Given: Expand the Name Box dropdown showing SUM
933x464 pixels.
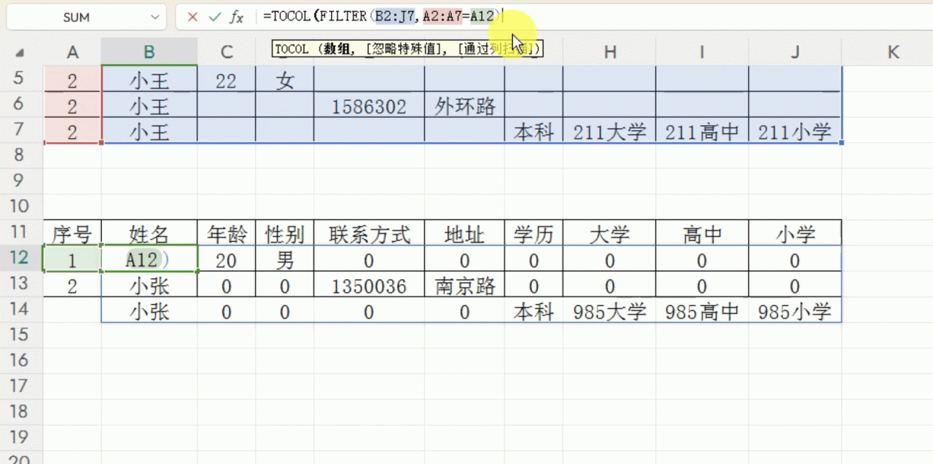Looking at the screenshot, I should 153,17.
